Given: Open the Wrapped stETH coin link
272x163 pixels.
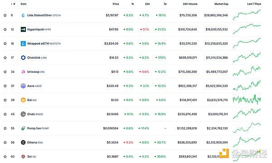Looking at the screenshot, I should click(x=44, y=43).
